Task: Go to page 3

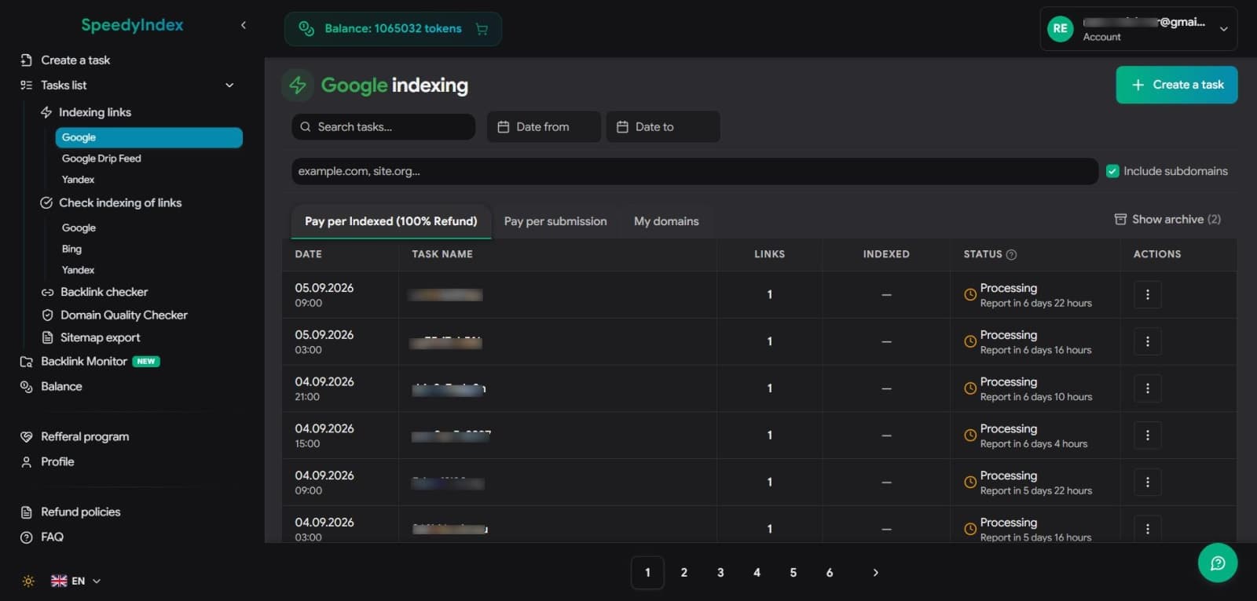Action: tap(720, 573)
